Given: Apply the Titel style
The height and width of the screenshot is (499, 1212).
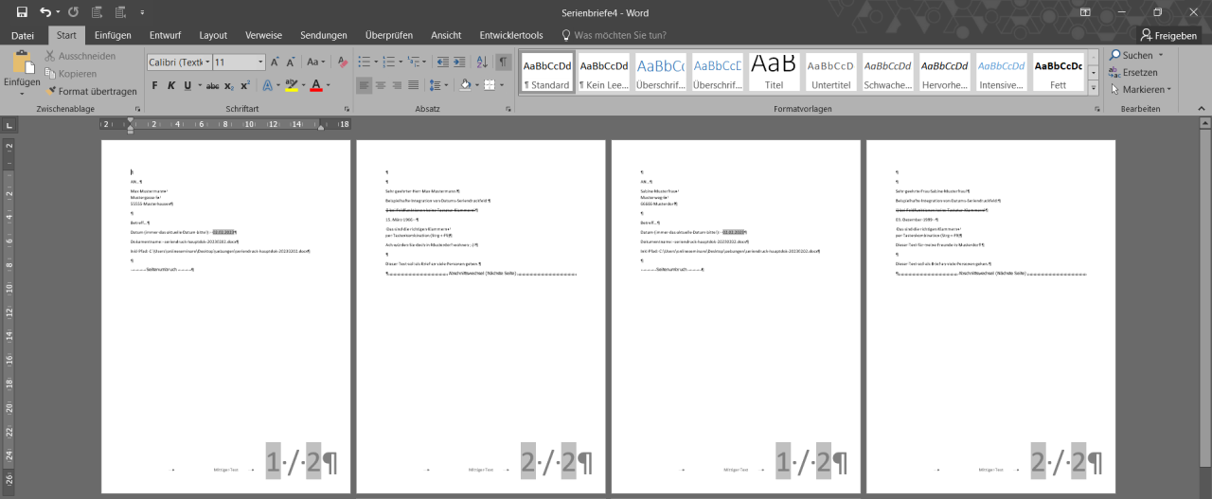Looking at the screenshot, I should pos(774,72).
